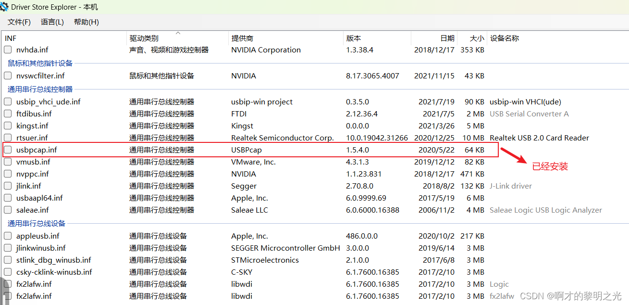Click provider Segger

point(244,186)
